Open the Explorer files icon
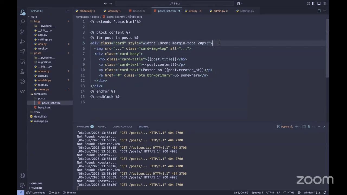The image size is (347, 195). click(x=23, y=12)
